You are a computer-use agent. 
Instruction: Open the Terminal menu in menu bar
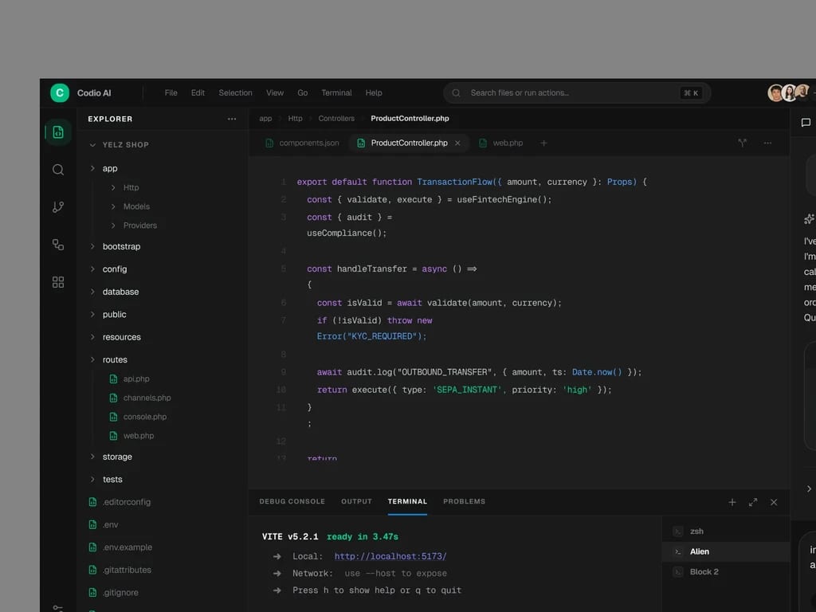point(336,92)
